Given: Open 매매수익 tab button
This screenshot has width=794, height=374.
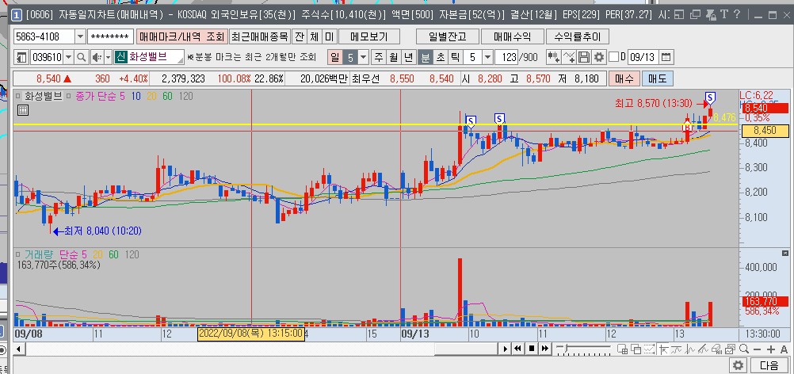Looking at the screenshot, I should [512, 36].
